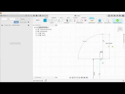Play the timeline
Screen dimensions: 125x94
click(38, 81)
